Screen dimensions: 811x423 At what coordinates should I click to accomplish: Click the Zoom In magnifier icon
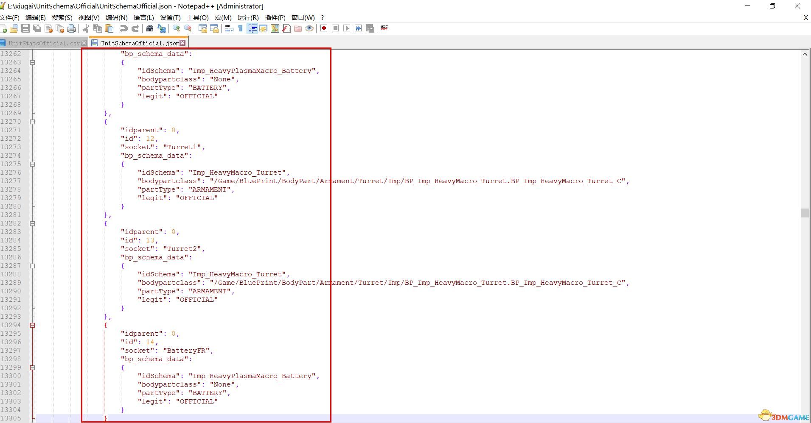click(x=176, y=28)
